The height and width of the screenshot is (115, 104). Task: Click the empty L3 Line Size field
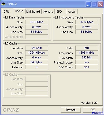(x=37, y=93)
